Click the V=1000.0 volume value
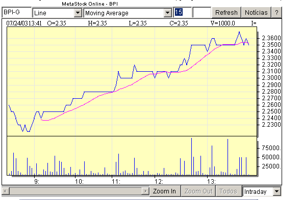 (x=223, y=23)
